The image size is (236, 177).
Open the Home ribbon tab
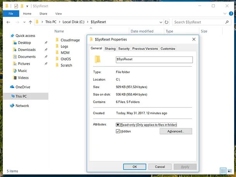[x=27, y=14]
